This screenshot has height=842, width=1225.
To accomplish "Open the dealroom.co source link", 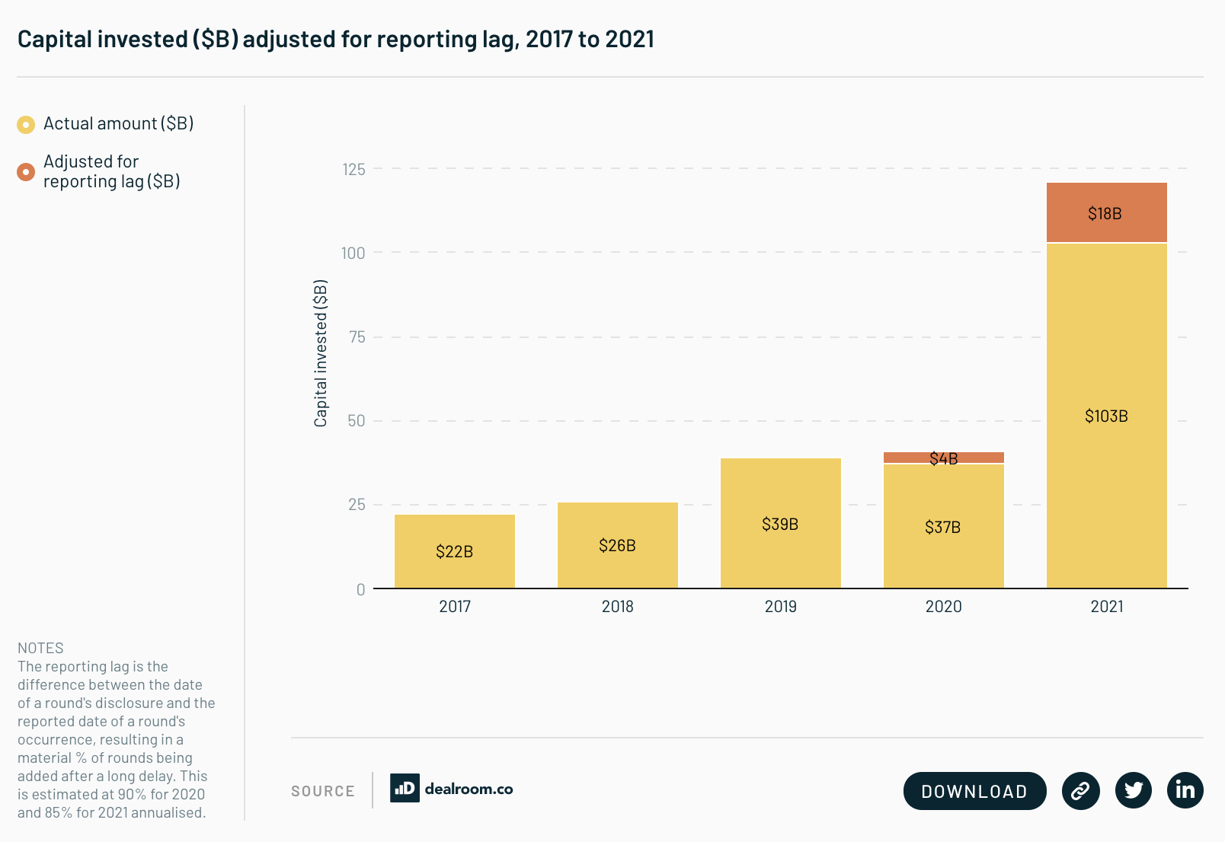I will [468, 789].
